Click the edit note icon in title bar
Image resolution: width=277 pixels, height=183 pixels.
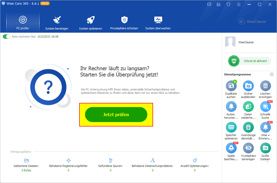219,4
